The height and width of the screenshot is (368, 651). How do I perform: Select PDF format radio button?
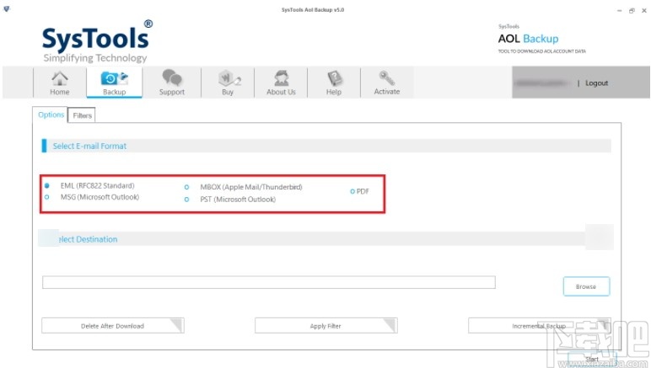point(352,191)
